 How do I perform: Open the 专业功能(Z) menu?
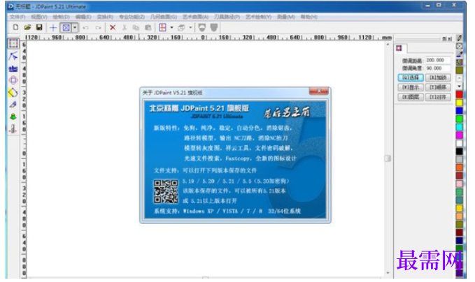tap(132, 17)
